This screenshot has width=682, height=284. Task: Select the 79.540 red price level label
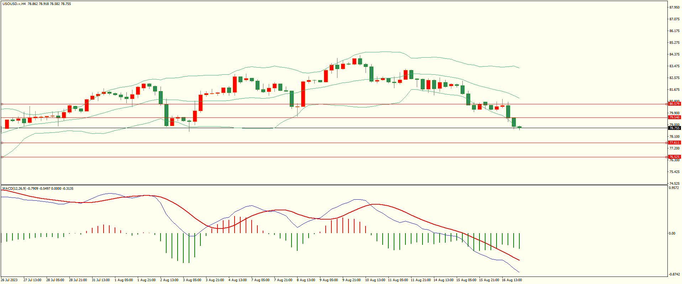[x=674, y=117]
